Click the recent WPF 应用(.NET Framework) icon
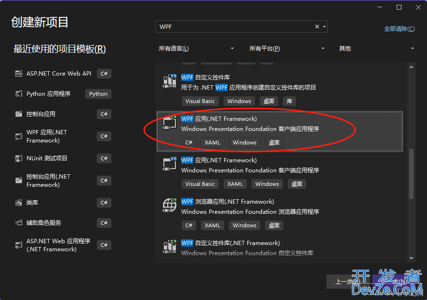 click(x=18, y=136)
